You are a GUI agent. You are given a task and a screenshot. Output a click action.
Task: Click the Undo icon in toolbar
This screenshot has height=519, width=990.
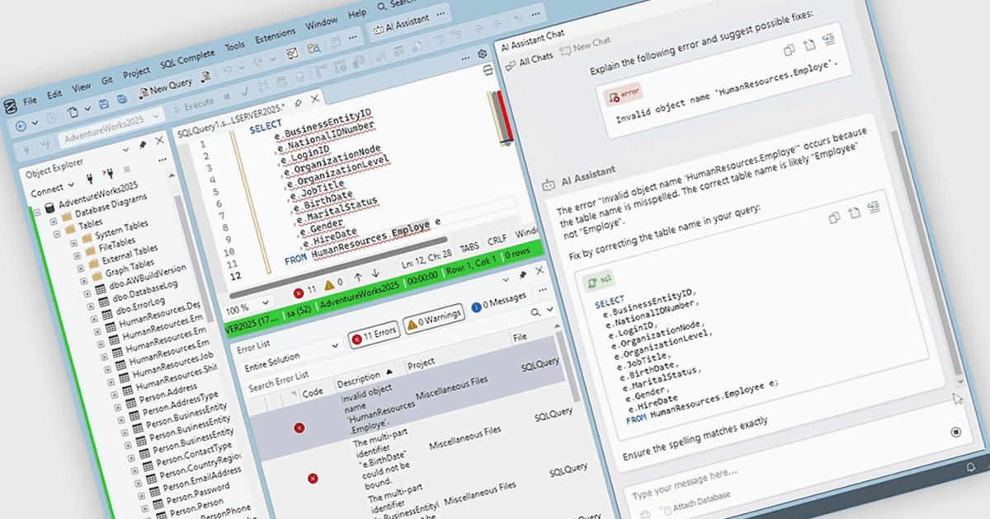(x=226, y=69)
